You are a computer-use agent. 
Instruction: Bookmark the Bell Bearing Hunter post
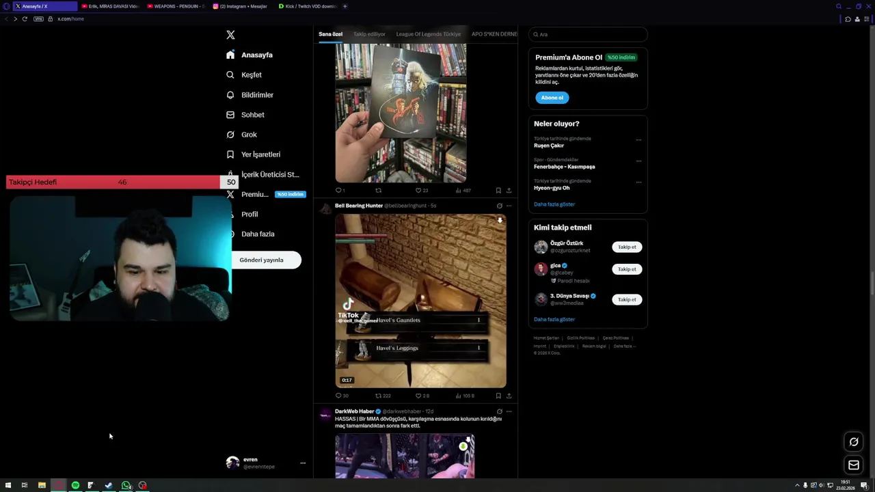[498, 396]
